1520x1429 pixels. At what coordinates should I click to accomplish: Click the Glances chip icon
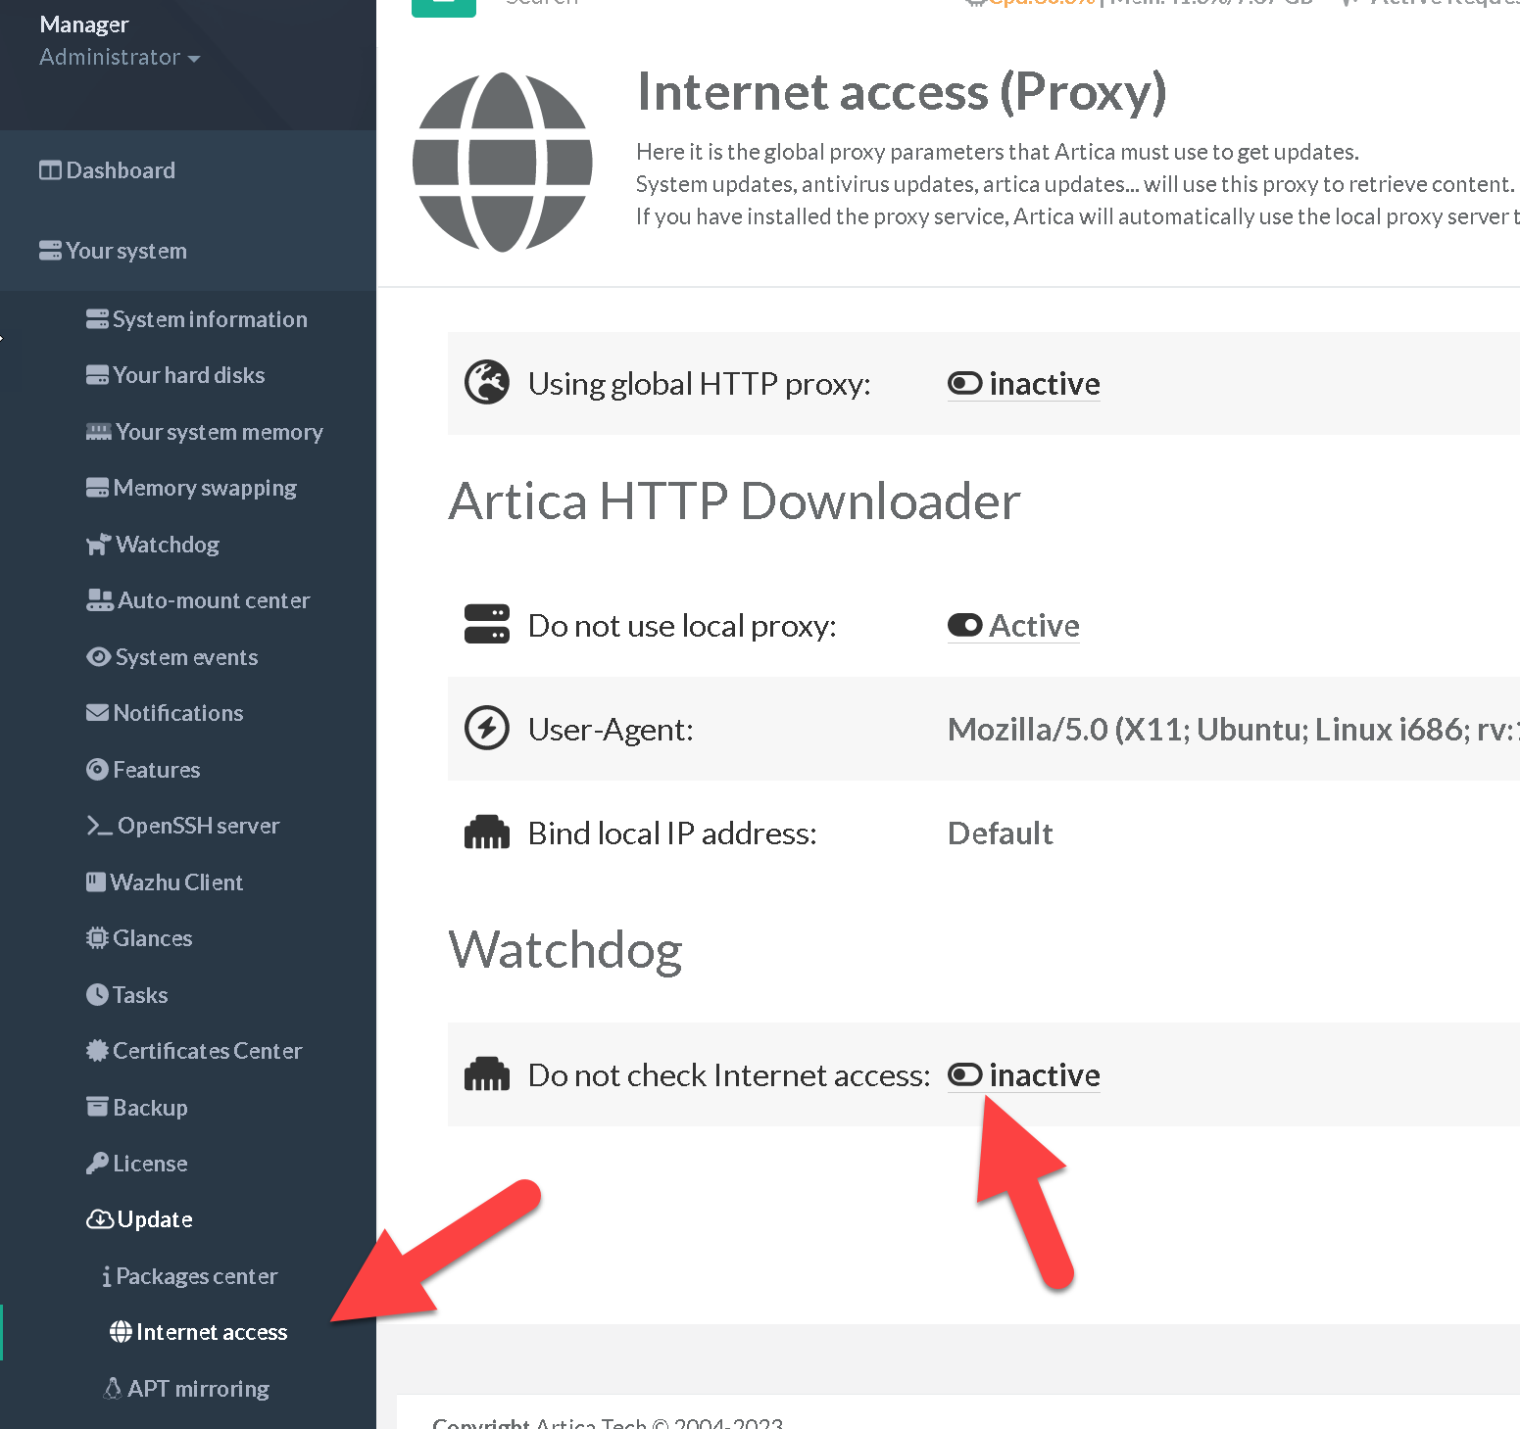click(x=97, y=938)
